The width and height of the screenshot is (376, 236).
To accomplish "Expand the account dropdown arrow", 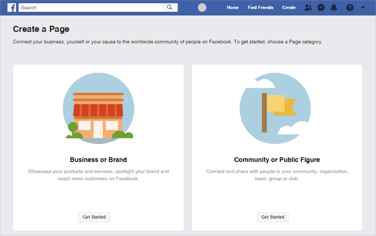I will (x=363, y=7).
